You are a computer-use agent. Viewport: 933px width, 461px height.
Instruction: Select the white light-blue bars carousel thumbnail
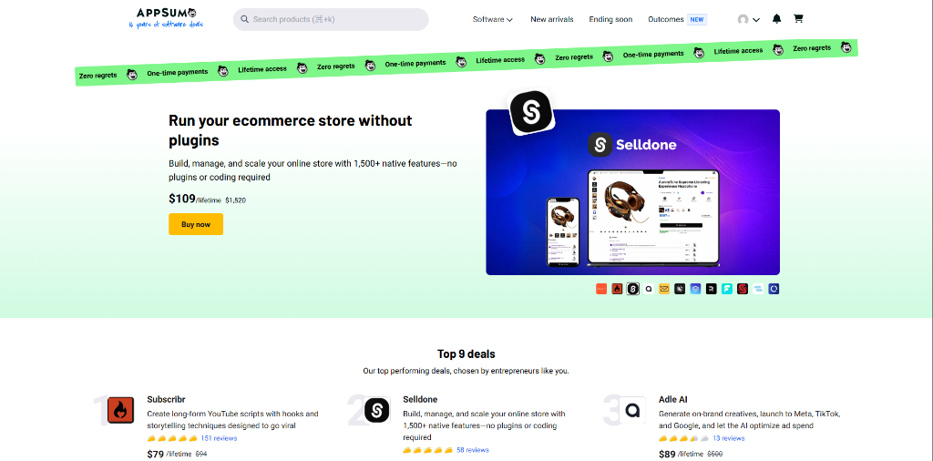point(758,289)
